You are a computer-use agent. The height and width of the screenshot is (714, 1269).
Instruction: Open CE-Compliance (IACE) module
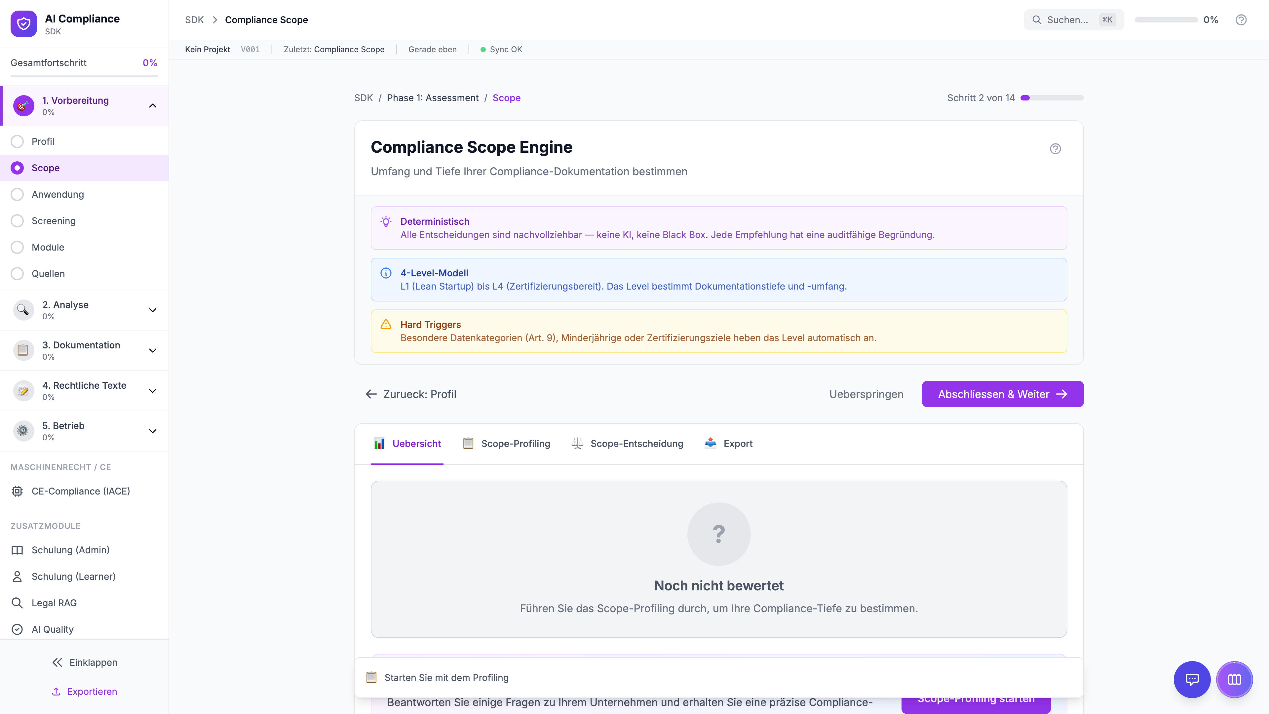[80, 491]
